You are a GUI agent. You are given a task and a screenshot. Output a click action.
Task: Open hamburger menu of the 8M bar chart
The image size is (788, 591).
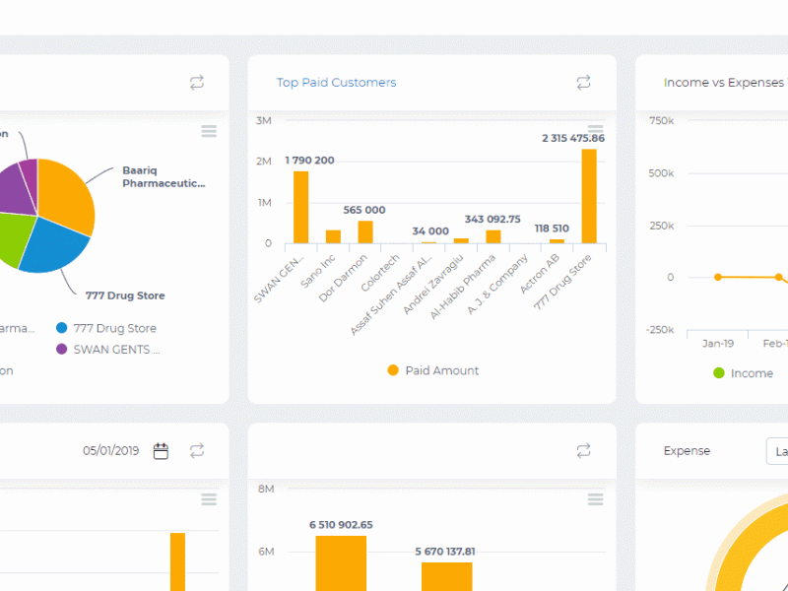(596, 499)
